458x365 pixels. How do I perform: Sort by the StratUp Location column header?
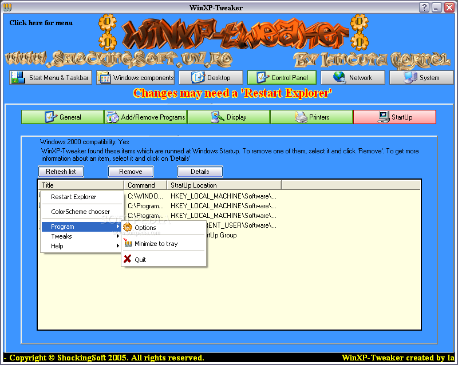click(224, 185)
